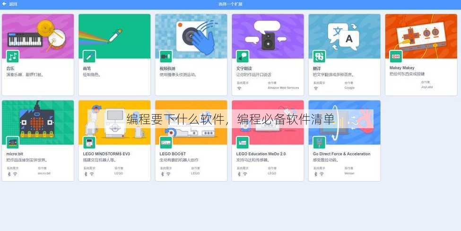
Task: Open the 翻译 extension language bubbles image
Action: 345,36
